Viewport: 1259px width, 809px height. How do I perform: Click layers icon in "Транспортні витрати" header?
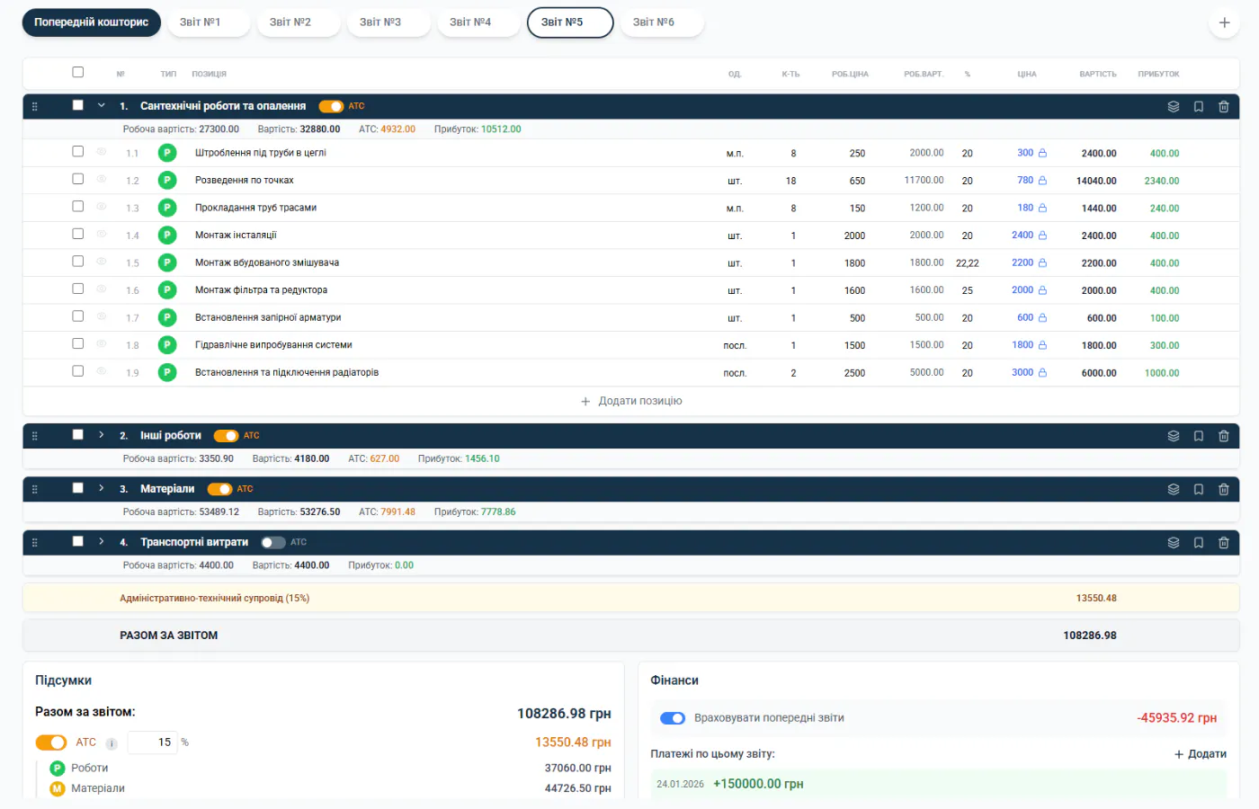click(x=1174, y=542)
